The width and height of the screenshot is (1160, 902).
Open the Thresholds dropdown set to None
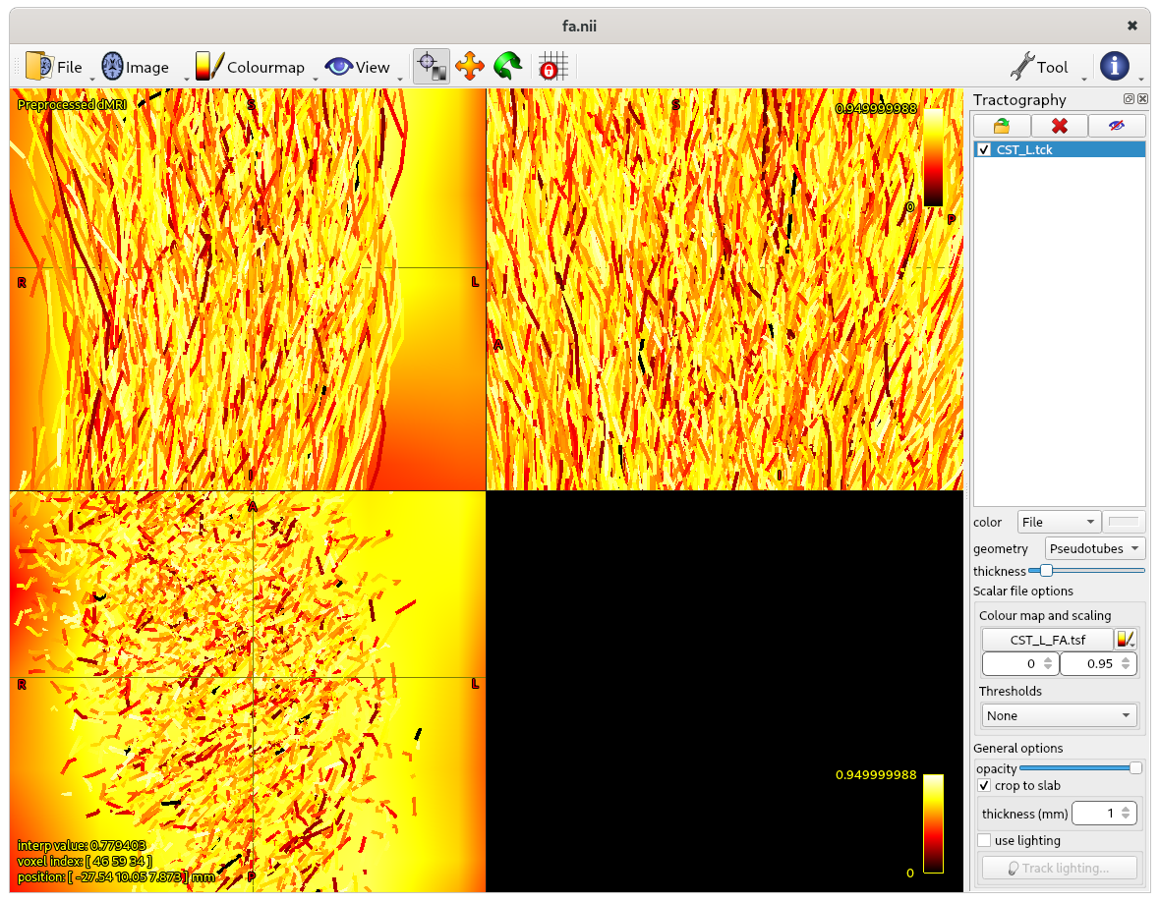pos(1059,715)
